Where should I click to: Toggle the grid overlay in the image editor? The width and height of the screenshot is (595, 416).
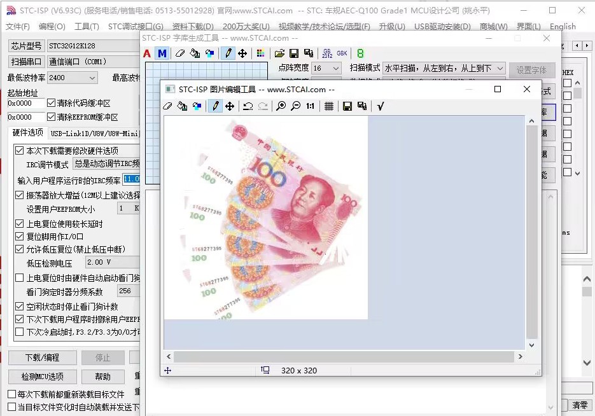[329, 106]
